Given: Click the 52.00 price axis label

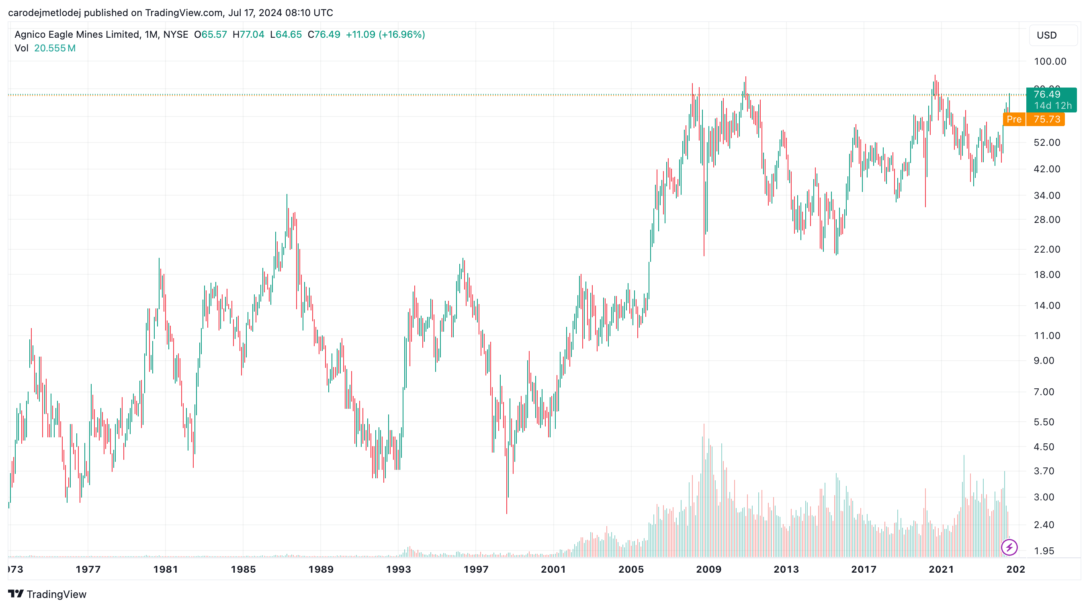Looking at the screenshot, I should 1047,143.
